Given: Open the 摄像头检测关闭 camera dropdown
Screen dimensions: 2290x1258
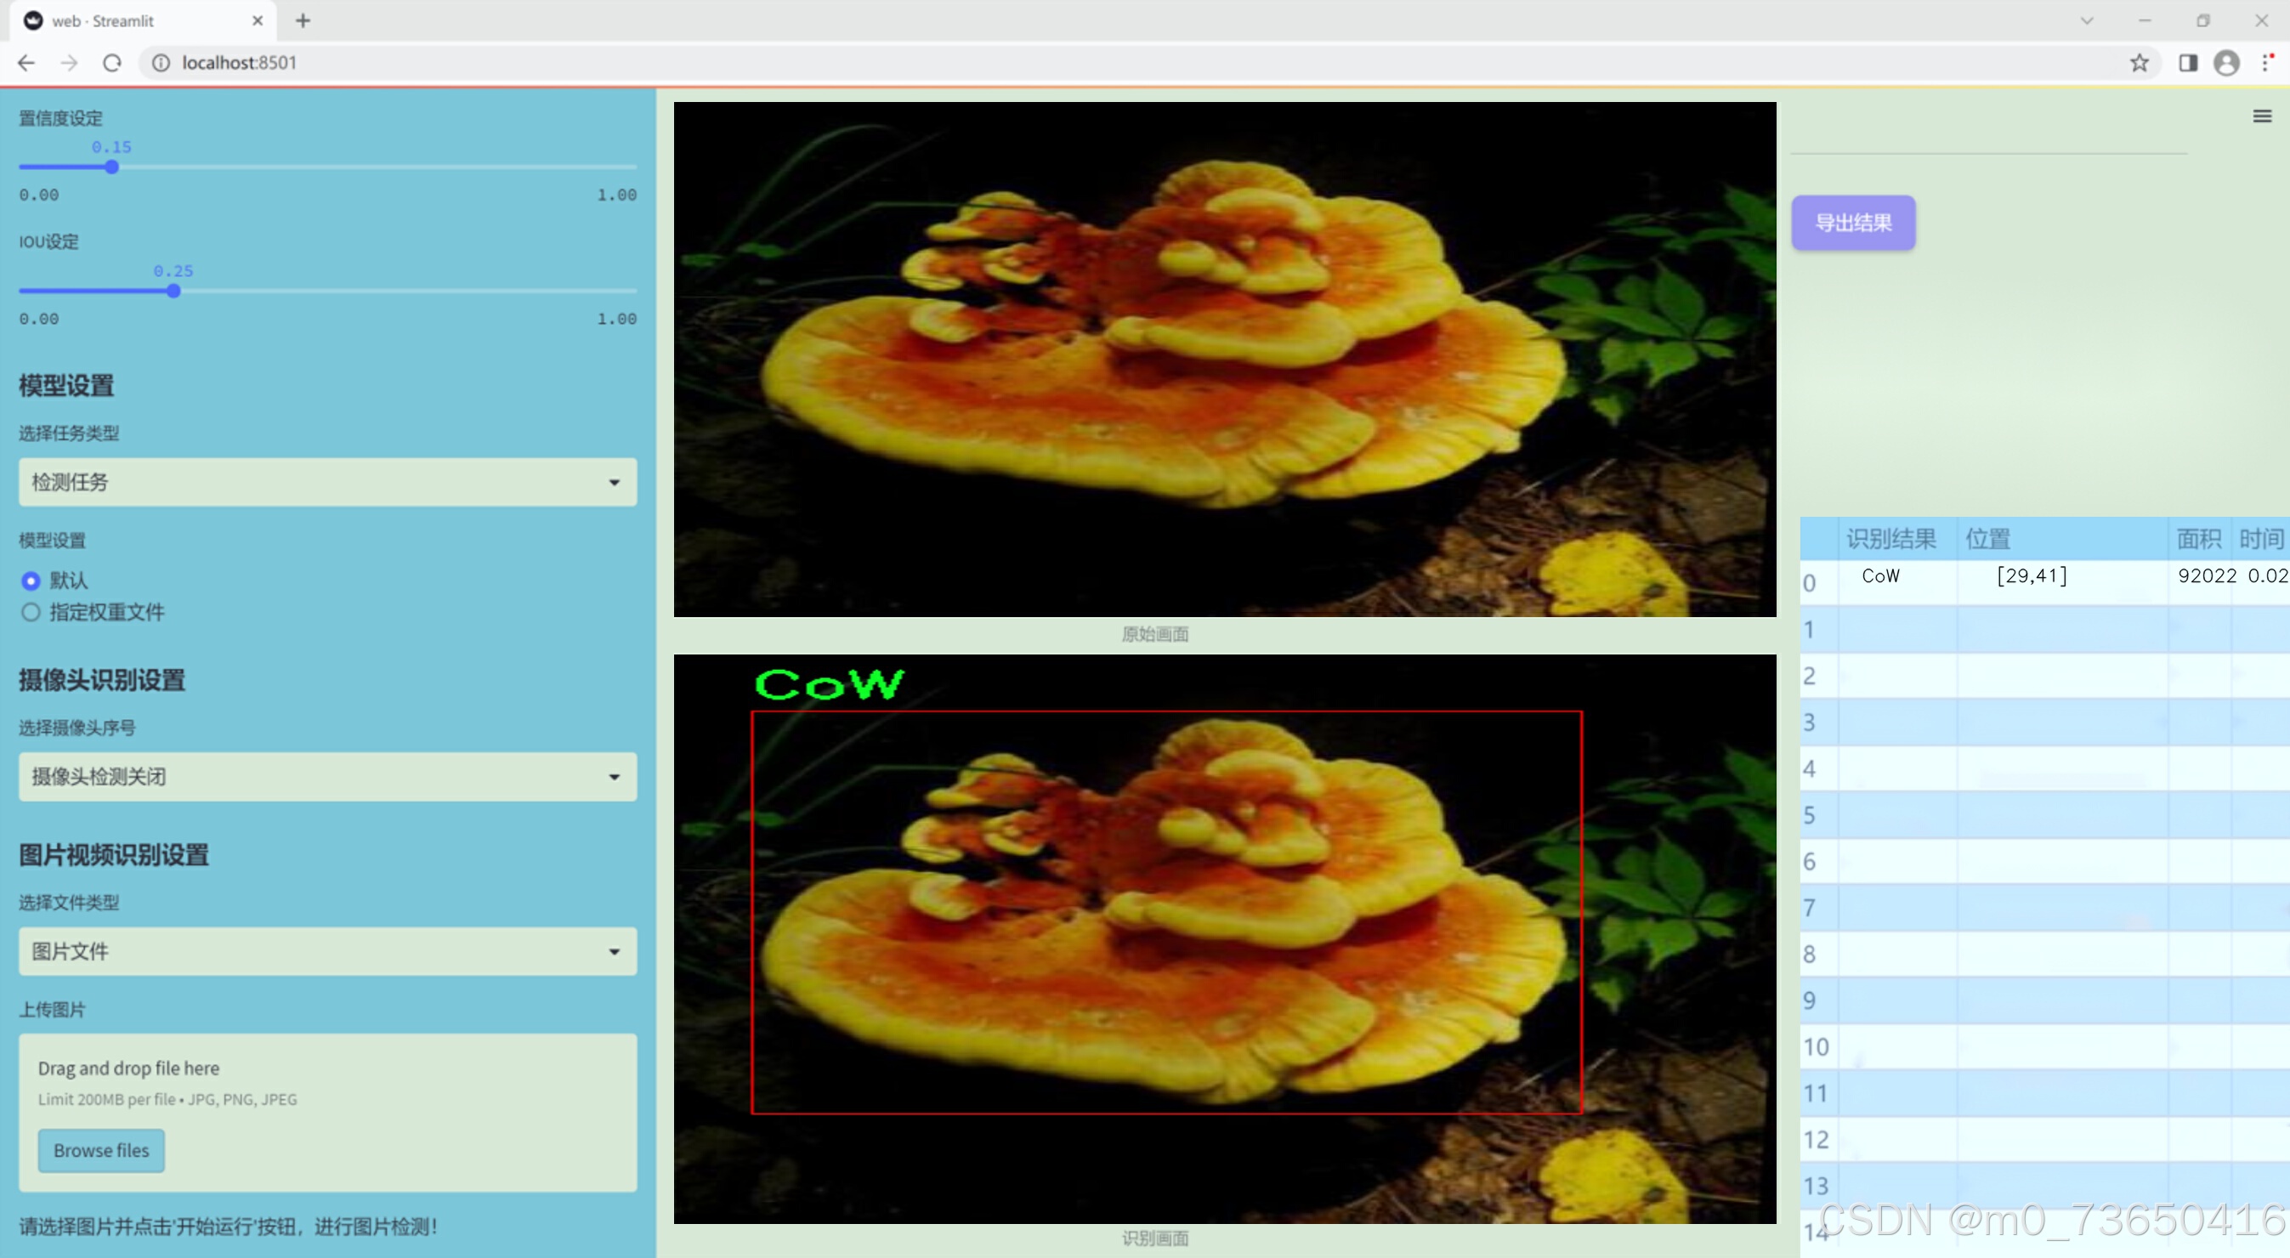Looking at the screenshot, I should pyautogui.click(x=327, y=777).
